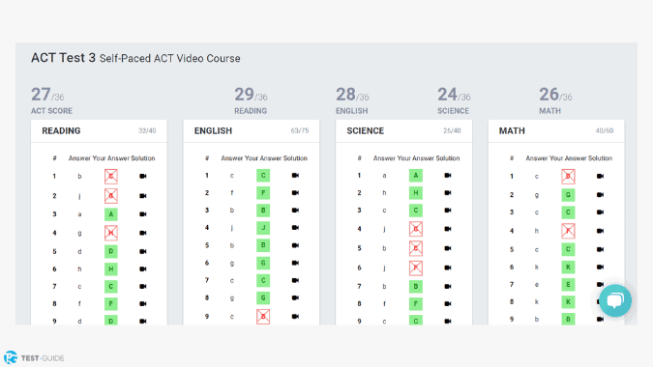Image resolution: width=653 pixels, height=367 pixels.
Task: Click the 29/36 READING score
Action: coord(251,100)
